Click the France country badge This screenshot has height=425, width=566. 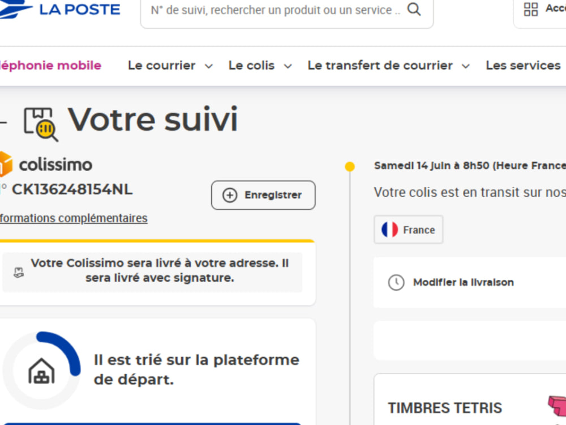click(x=408, y=229)
